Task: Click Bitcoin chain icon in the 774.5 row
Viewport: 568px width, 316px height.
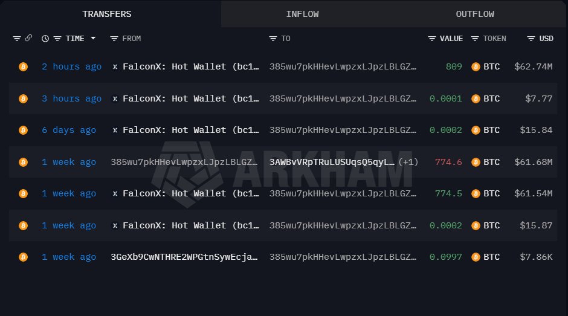Action: 23,193
